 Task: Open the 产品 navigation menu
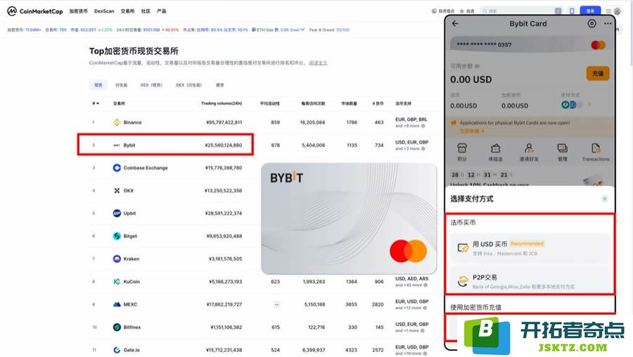(x=162, y=11)
